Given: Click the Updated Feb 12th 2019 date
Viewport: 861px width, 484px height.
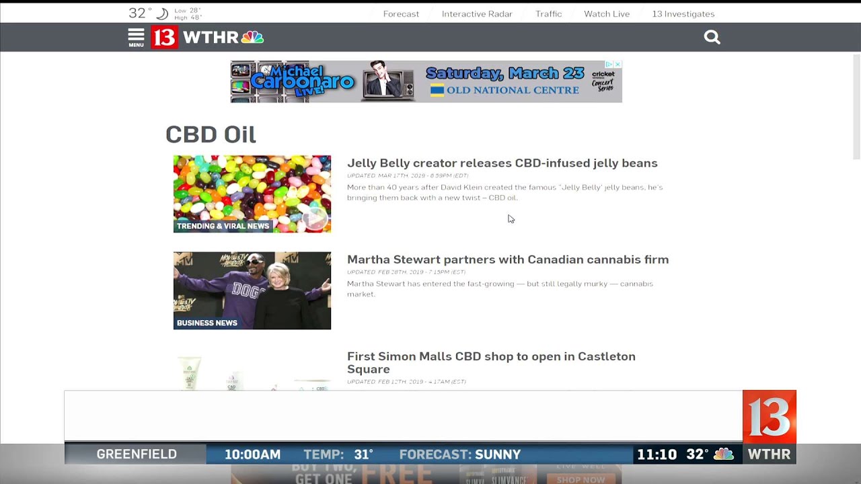Looking at the screenshot, I should [x=406, y=382].
